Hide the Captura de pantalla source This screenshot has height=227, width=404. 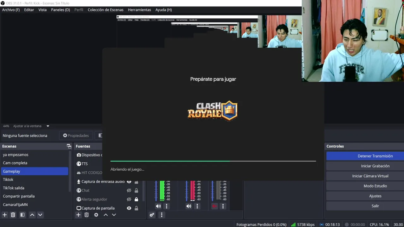129,208
